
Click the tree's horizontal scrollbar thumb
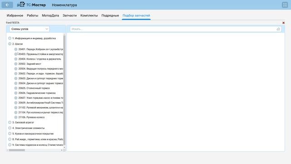tap(17, 150)
